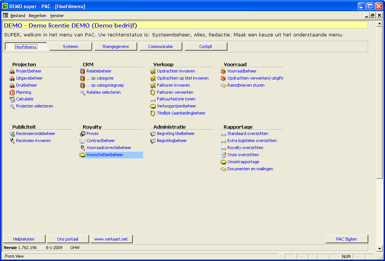The image size is (385, 261).
Task: Open the Bewerken menu
Action: (37, 16)
